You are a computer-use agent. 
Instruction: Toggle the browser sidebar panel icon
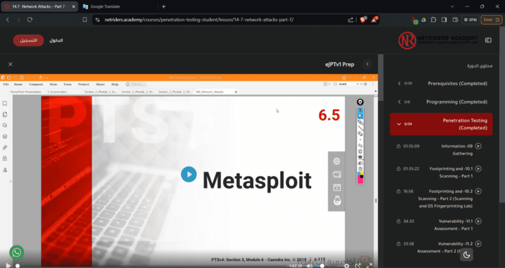444,20
